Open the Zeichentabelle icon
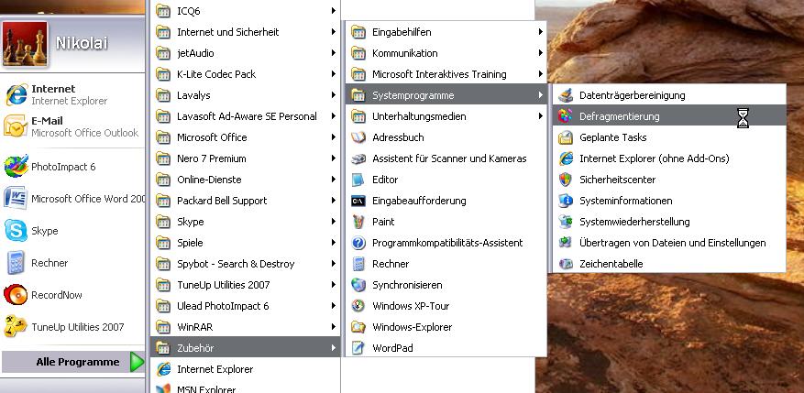This screenshot has height=393, width=804. (x=566, y=264)
